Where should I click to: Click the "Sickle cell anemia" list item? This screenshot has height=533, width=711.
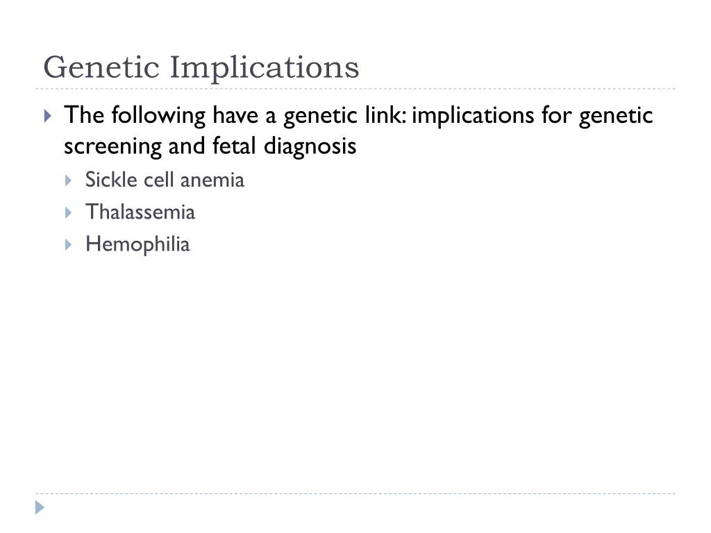[x=165, y=180]
